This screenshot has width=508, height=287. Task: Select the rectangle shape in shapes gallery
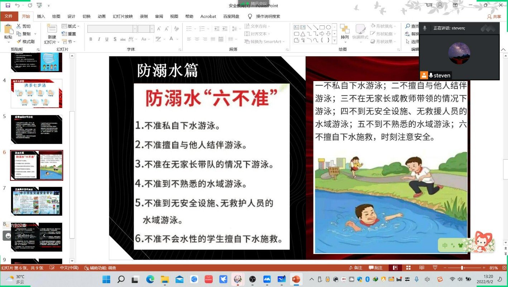pos(322,27)
